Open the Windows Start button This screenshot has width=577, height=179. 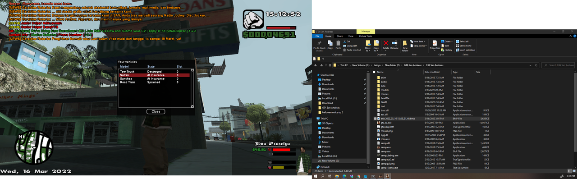point(316,176)
